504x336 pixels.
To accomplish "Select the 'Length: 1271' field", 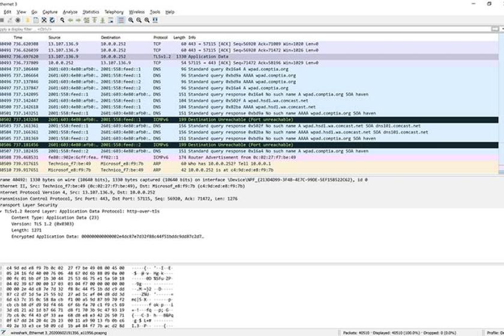I will point(26,230).
